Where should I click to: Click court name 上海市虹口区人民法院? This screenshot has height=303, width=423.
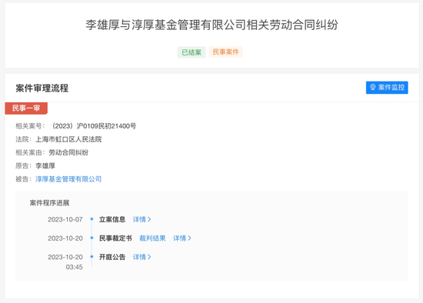[x=68, y=139]
